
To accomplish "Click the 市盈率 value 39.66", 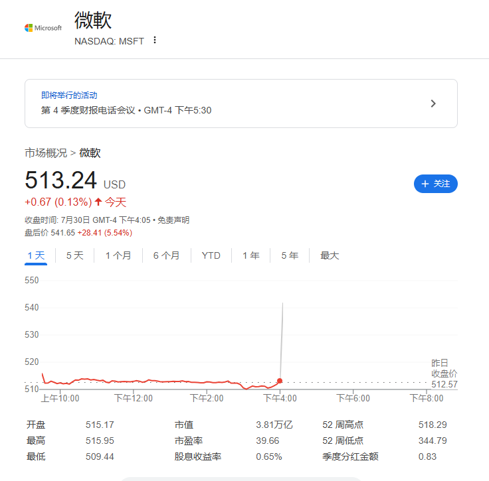I will (x=268, y=441).
